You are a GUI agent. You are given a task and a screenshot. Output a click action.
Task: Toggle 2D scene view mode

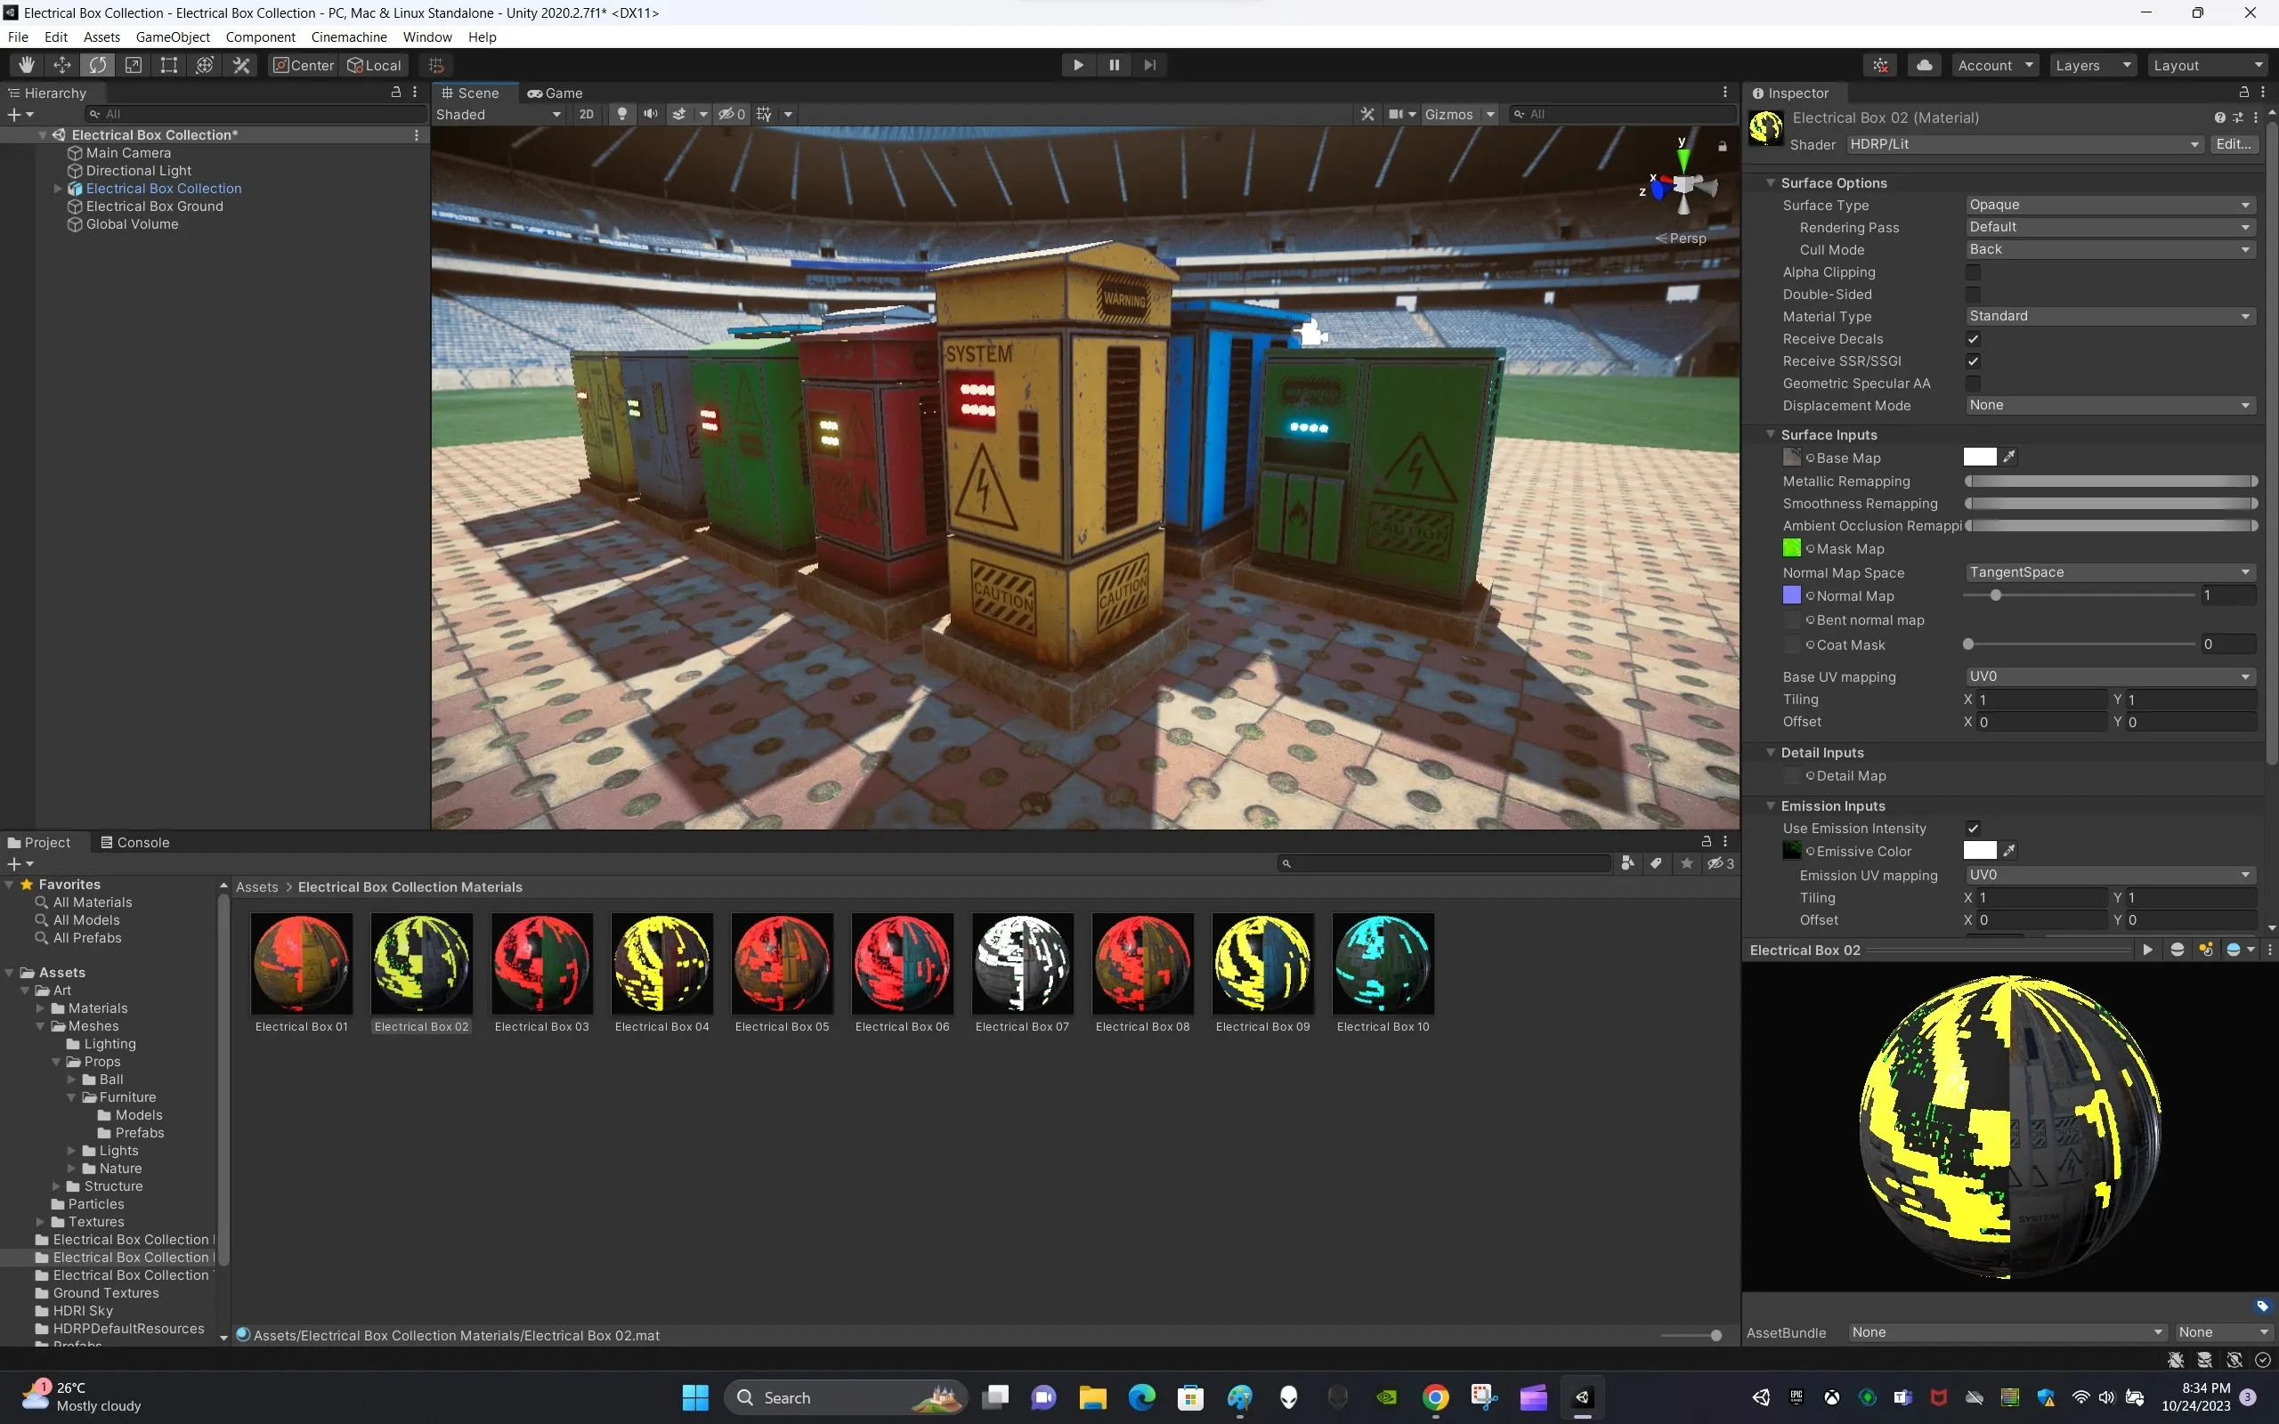587,114
